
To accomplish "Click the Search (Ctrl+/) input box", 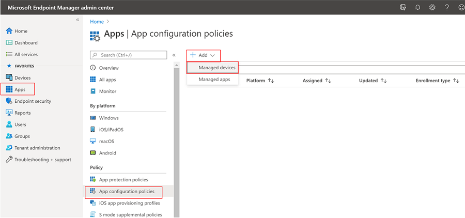I will pos(129,55).
